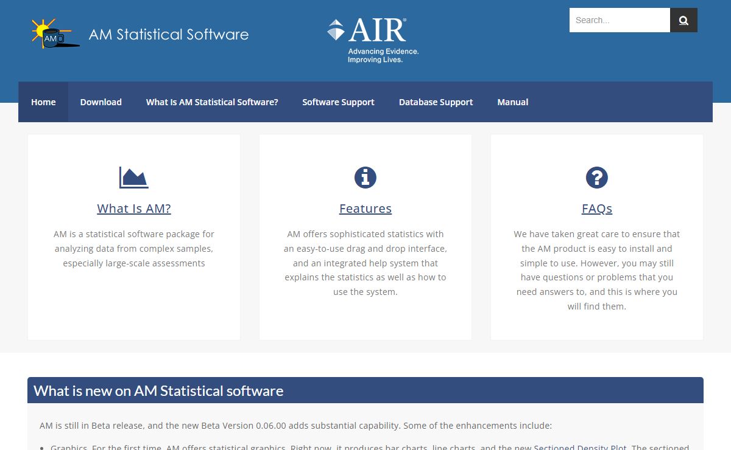This screenshot has width=731, height=450.
Task: Open the Download menu item
Action: [x=101, y=102]
